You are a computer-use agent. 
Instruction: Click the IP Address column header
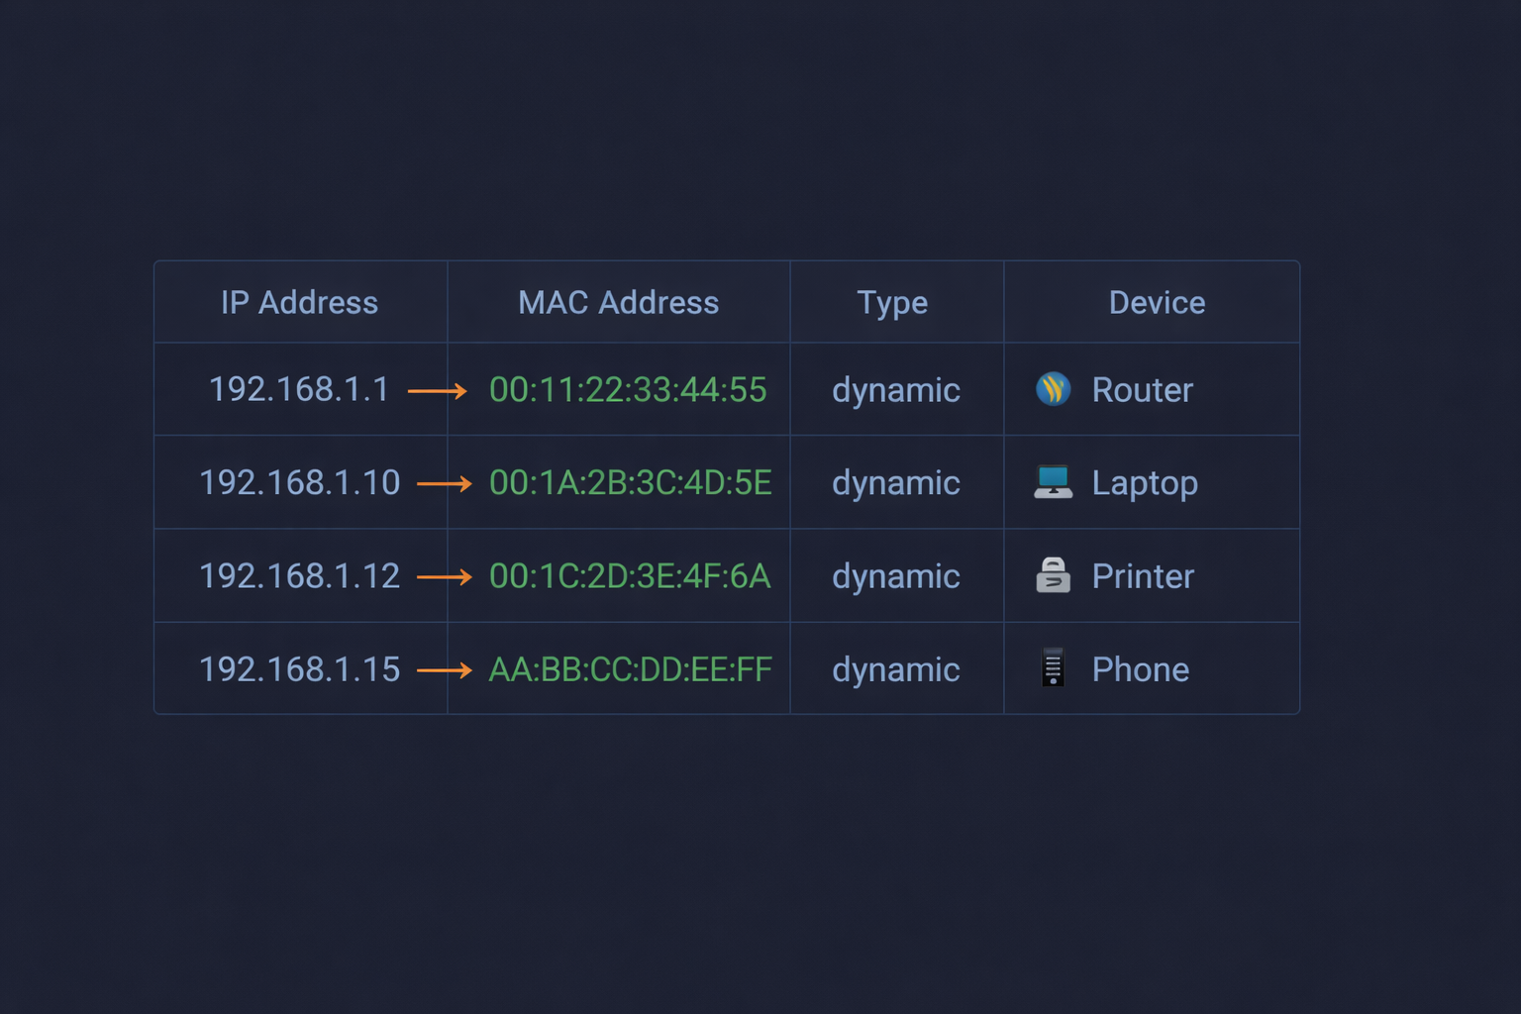point(299,302)
